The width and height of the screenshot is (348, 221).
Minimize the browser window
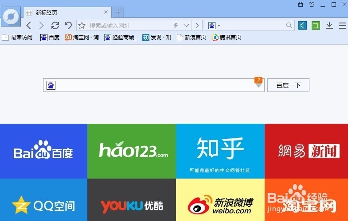coord(322,5)
